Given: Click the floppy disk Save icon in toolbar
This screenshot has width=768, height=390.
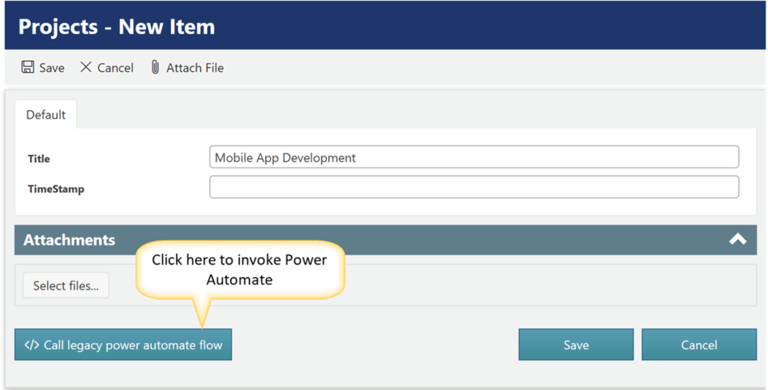Looking at the screenshot, I should (x=28, y=67).
